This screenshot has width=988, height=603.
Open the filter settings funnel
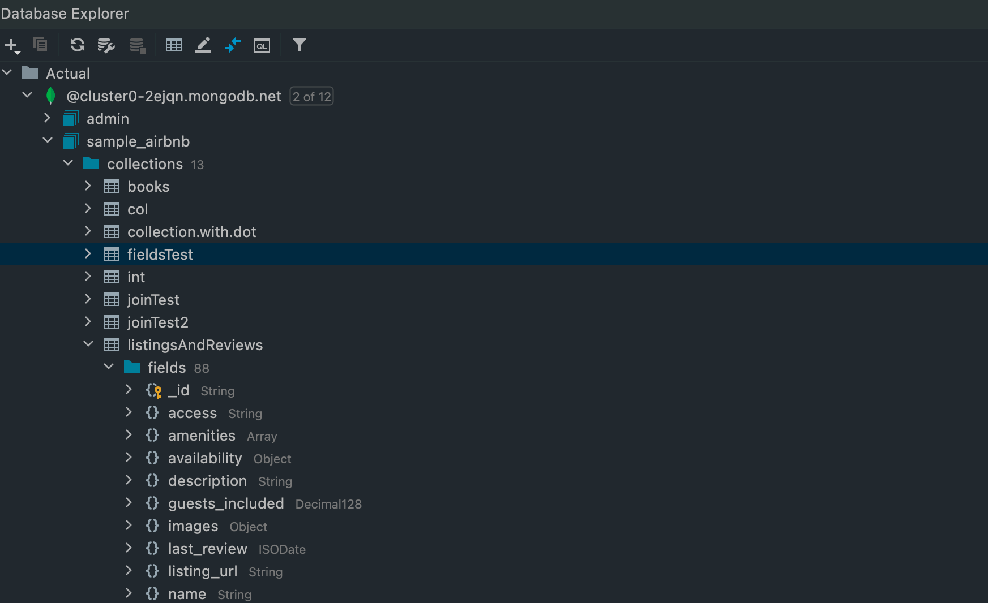(x=299, y=45)
